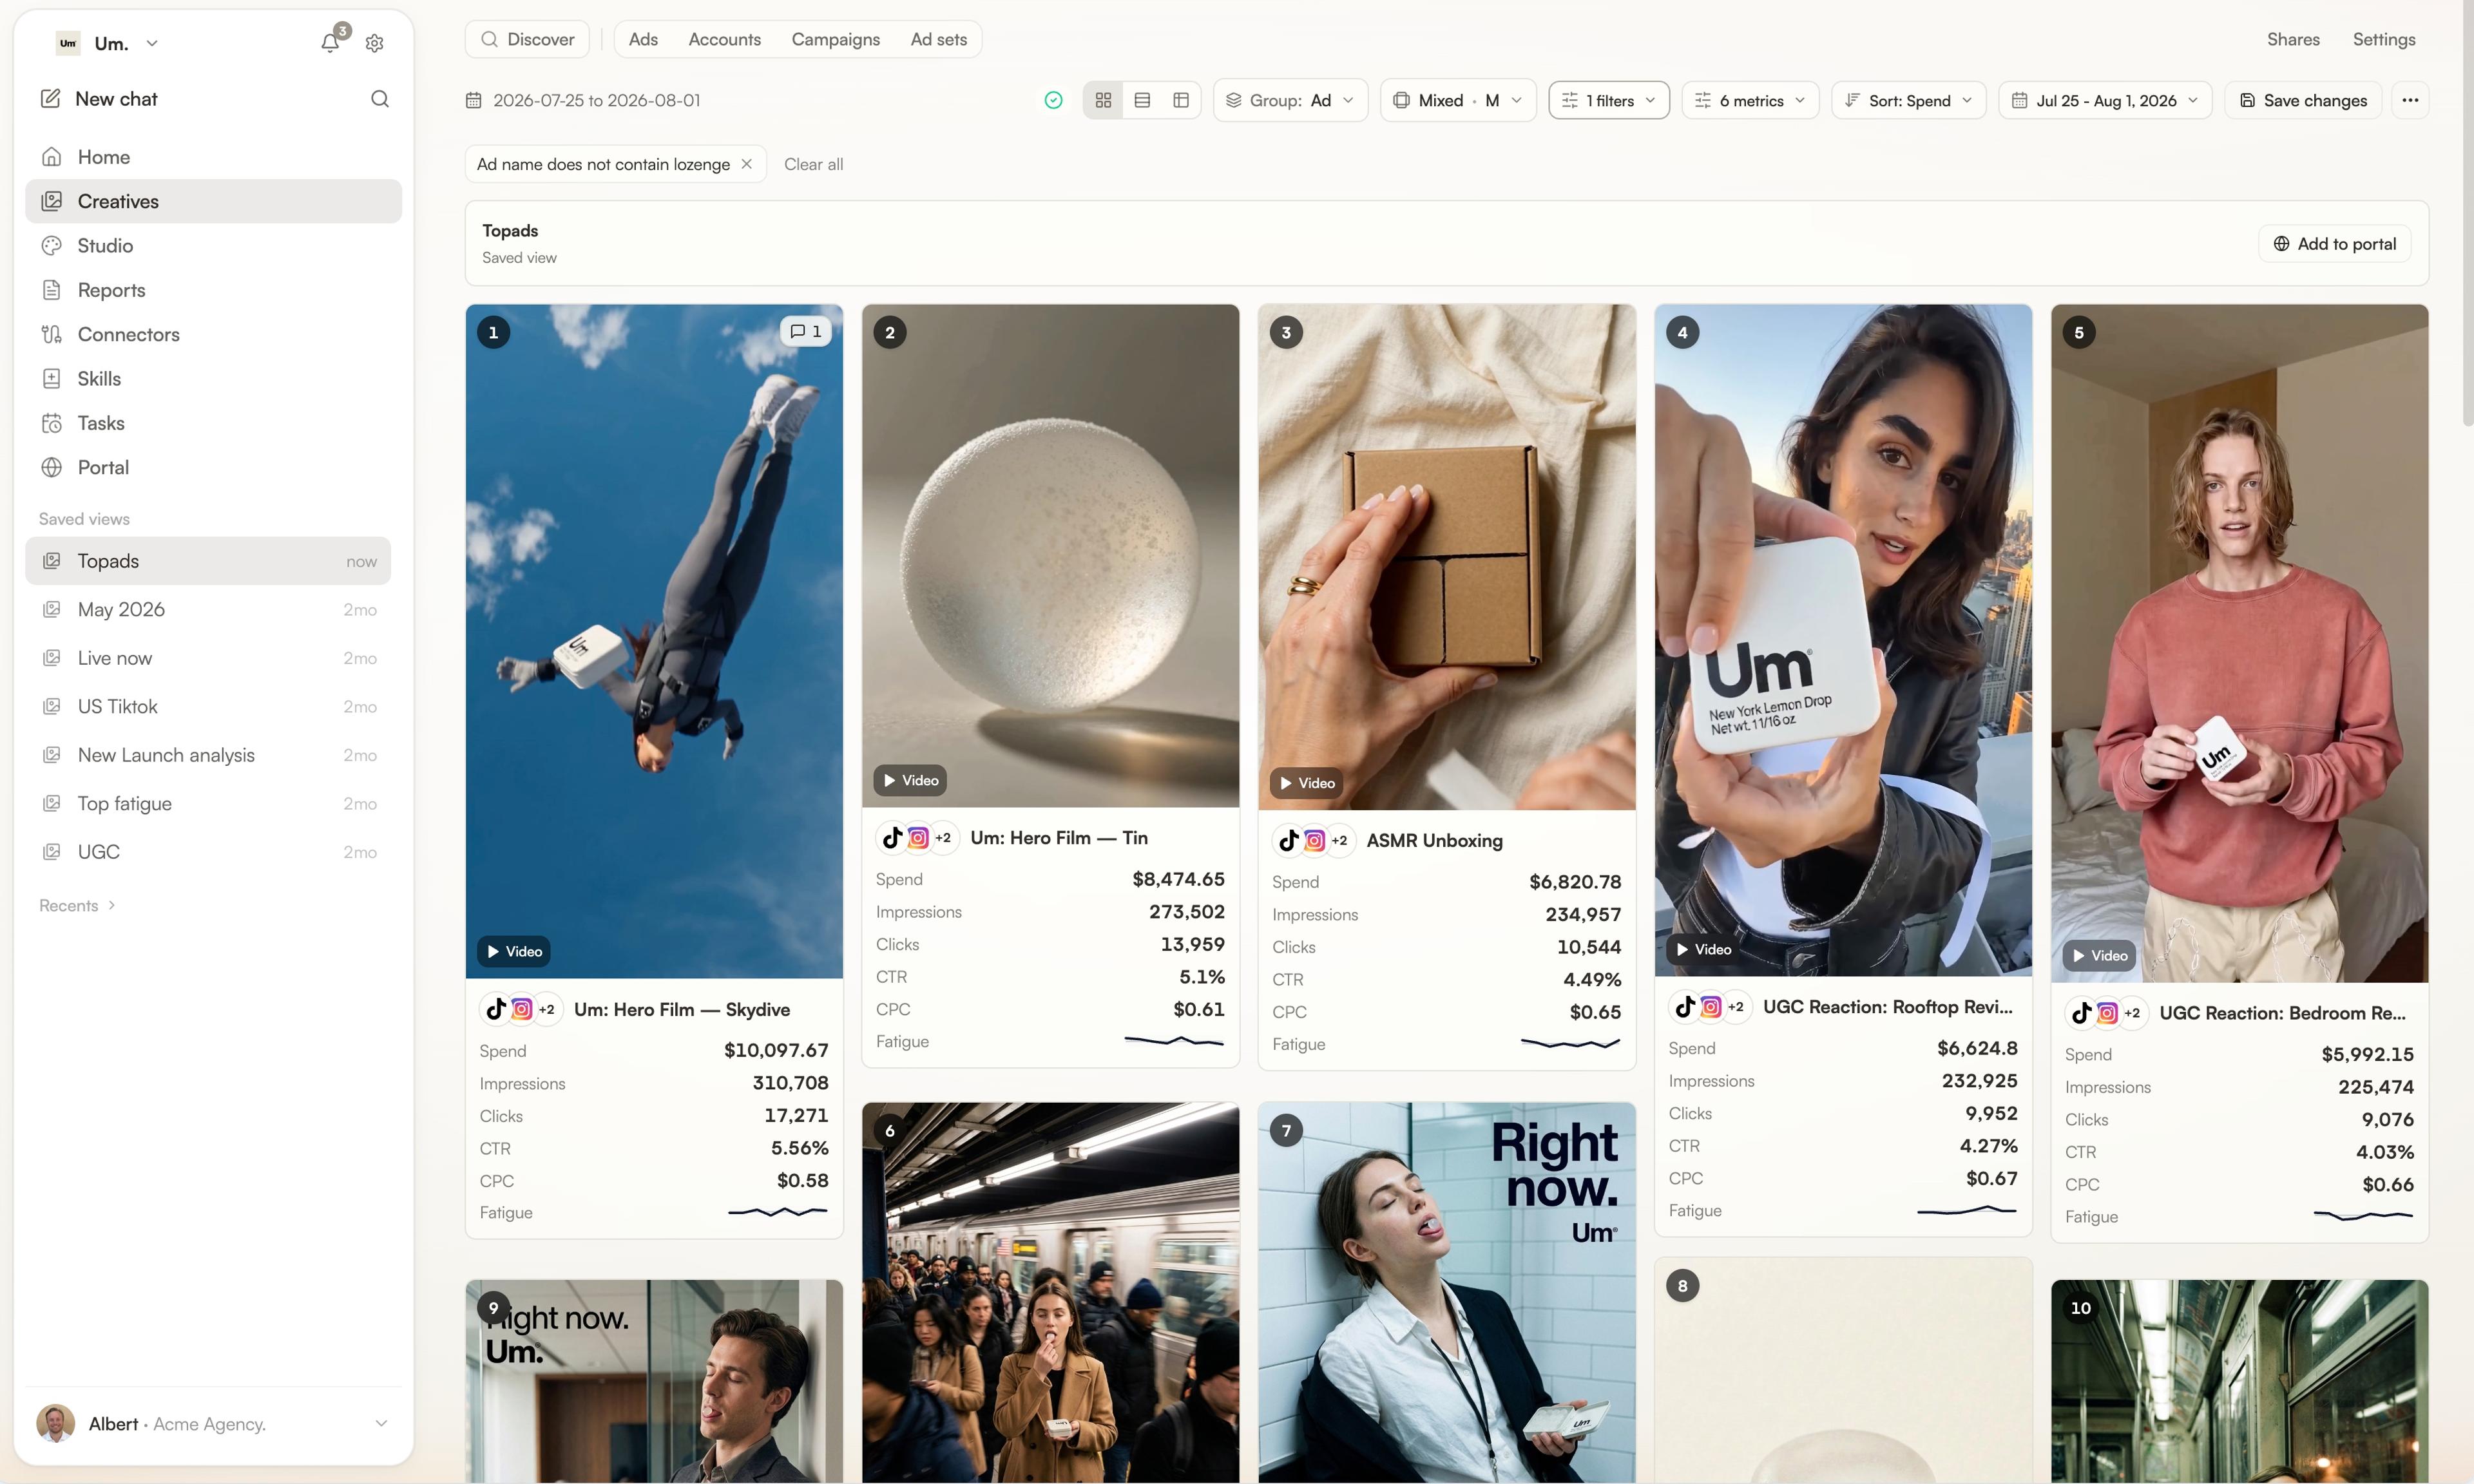Start a New chat

(x=99, y=99)
